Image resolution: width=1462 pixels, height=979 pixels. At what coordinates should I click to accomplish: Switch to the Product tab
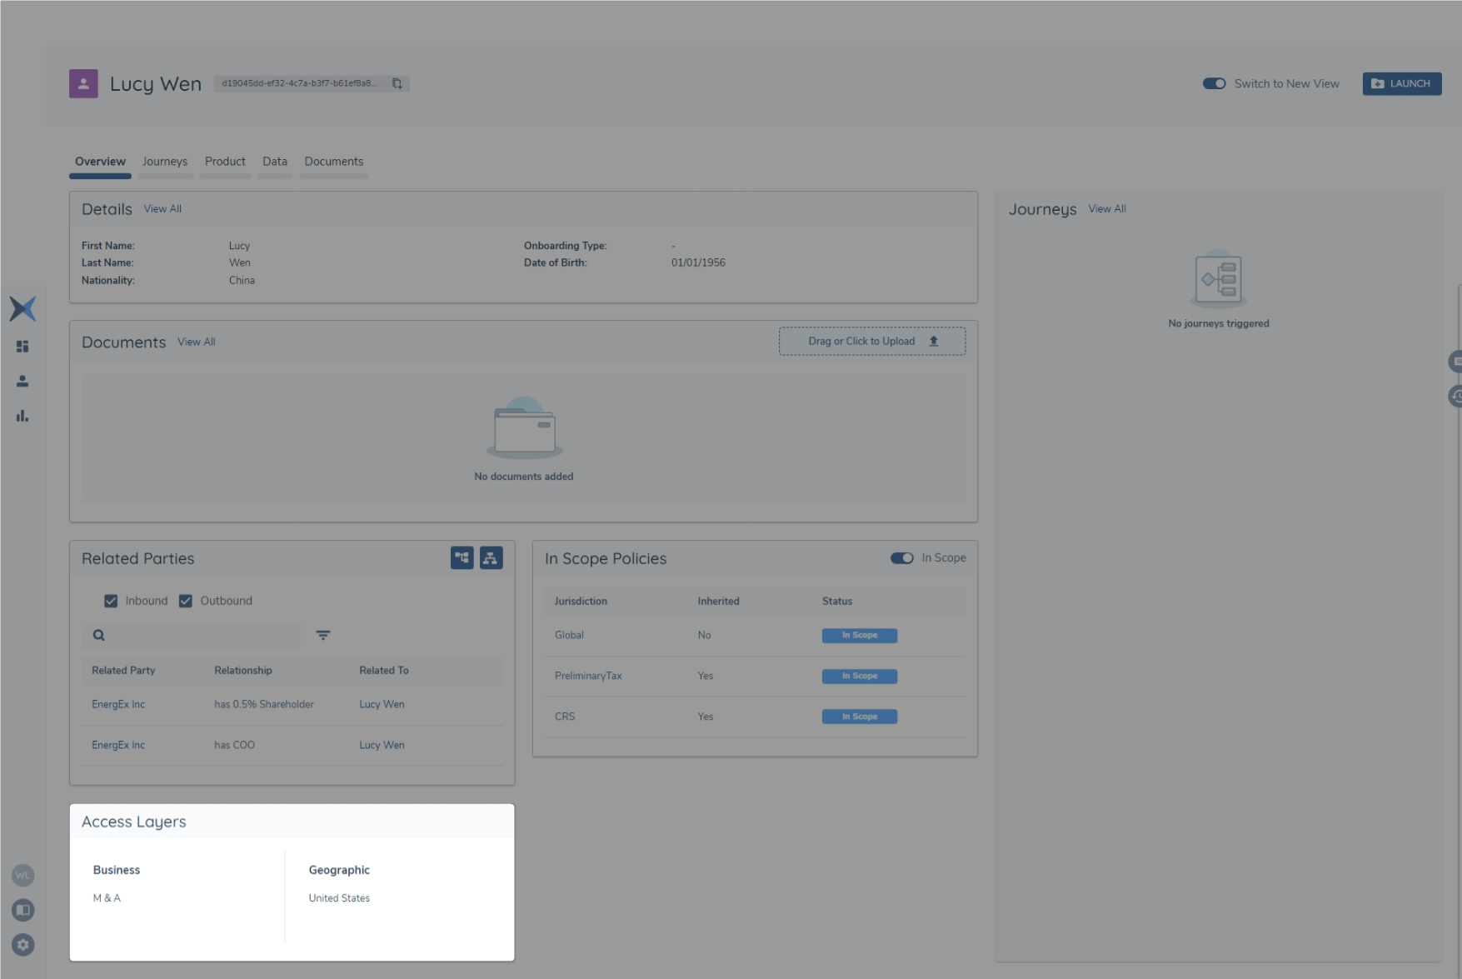click(x=225, y=162)
